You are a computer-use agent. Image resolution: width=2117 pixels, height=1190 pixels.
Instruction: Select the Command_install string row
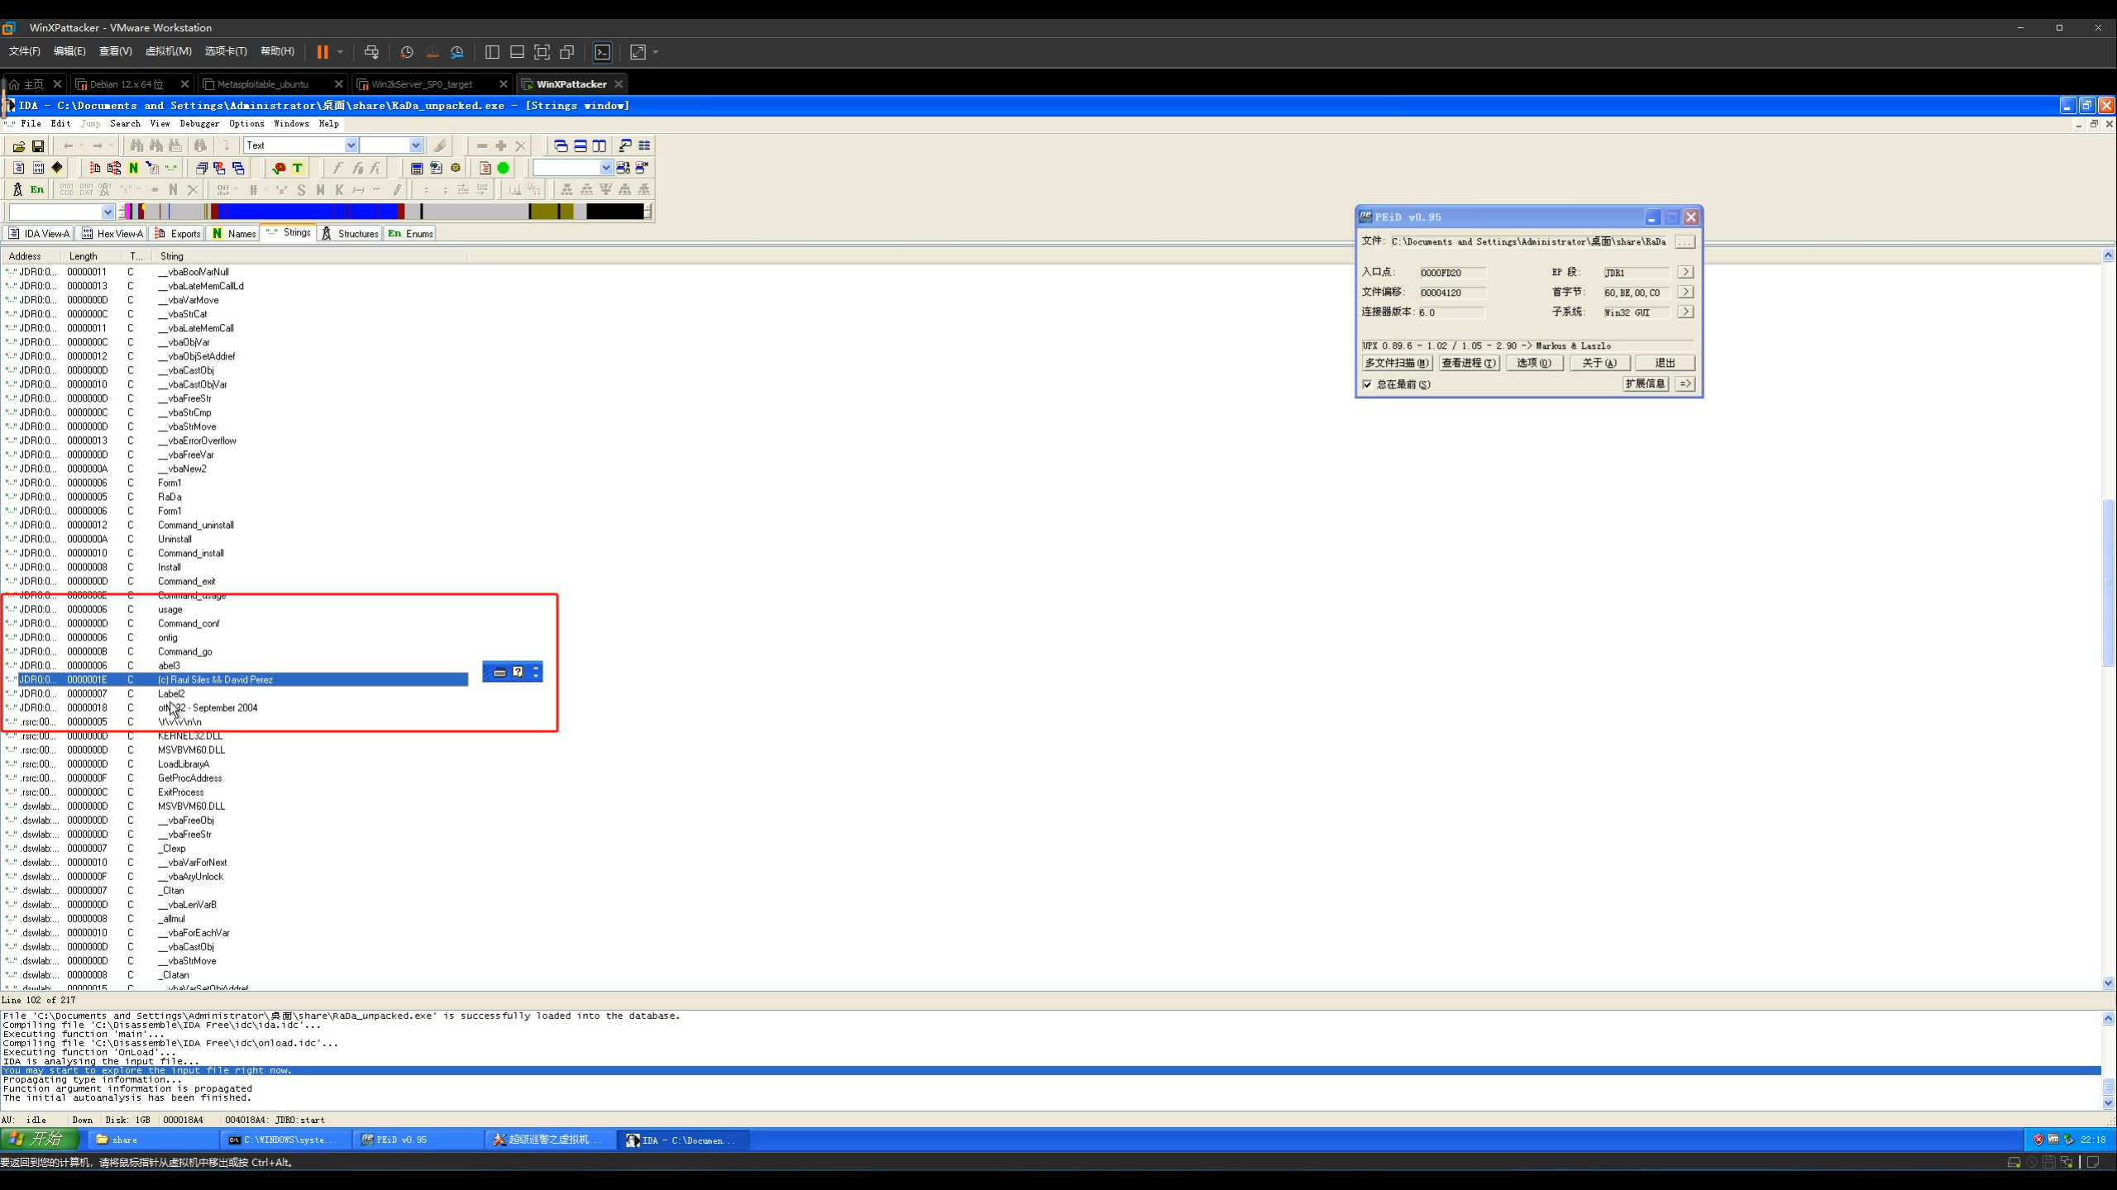click(191, 554)
